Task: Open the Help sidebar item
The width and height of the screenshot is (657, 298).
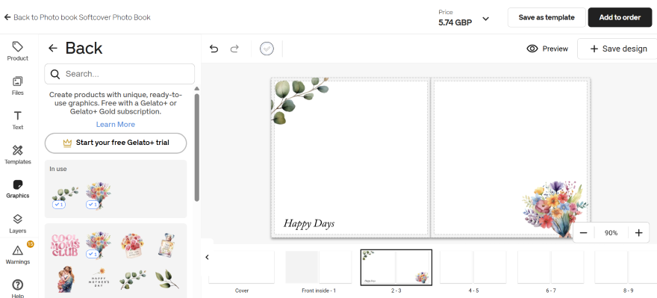Action: coord(18,288)
